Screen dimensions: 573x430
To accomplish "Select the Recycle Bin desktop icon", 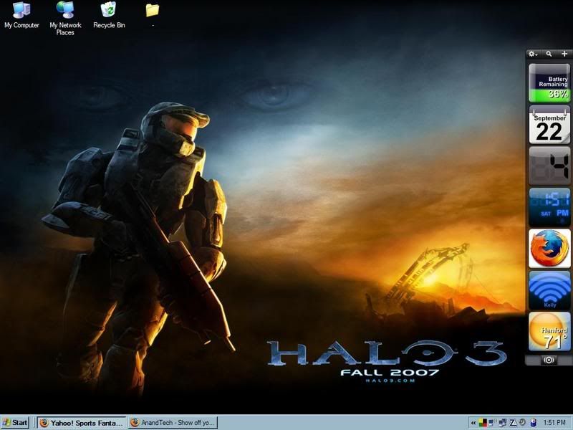I will tap(109, 15).
